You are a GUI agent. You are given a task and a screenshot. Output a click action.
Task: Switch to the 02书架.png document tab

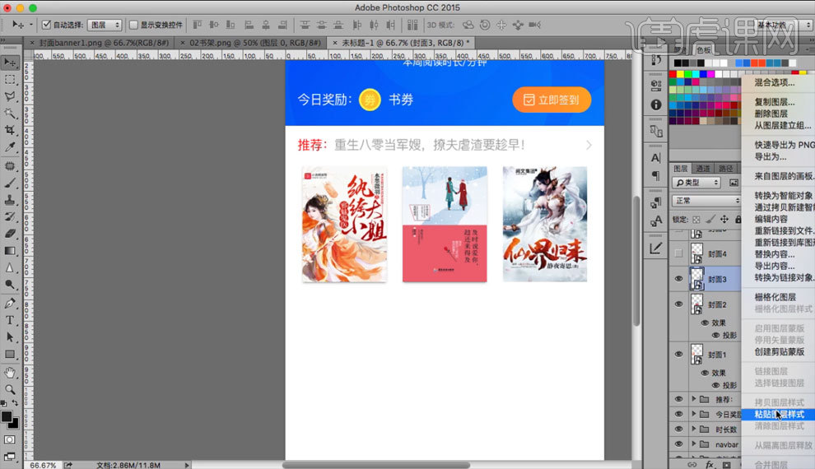point(254,43)
